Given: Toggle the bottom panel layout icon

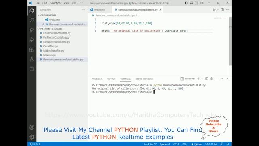Looking at the screenshot, I should [x=191, y=3].
